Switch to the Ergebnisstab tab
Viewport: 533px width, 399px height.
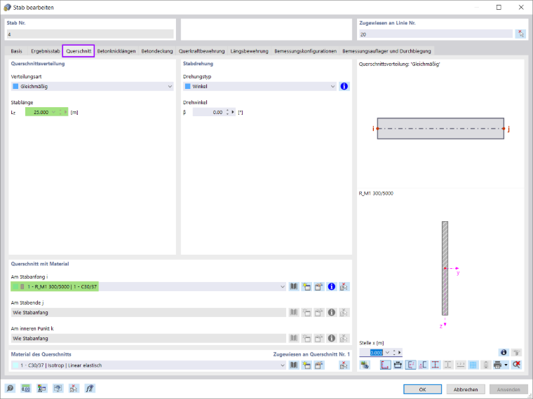pos(45,51)
